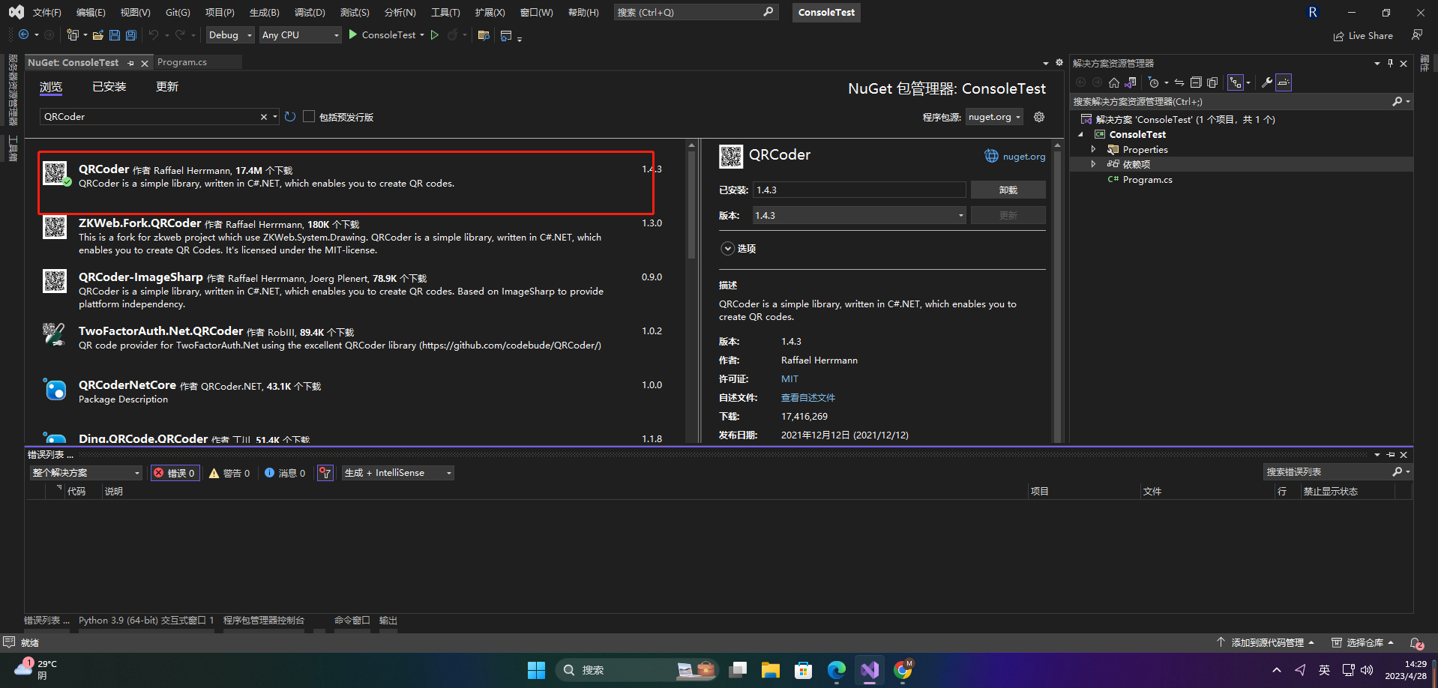The height and width of the screenshot is (688, 1438).
Task: Expand the 依赖项 tree node
Action: (1093, 164)
